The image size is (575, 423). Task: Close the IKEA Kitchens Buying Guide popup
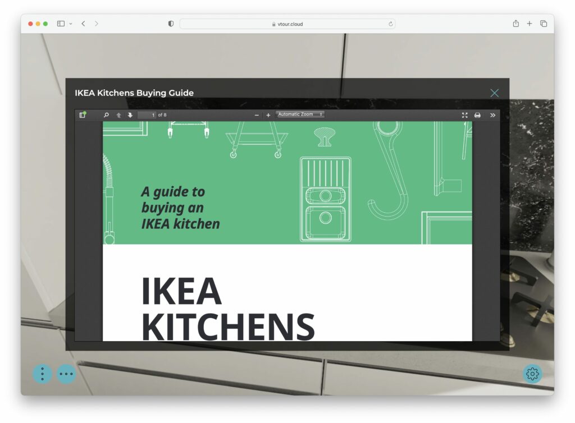(494, 93)
